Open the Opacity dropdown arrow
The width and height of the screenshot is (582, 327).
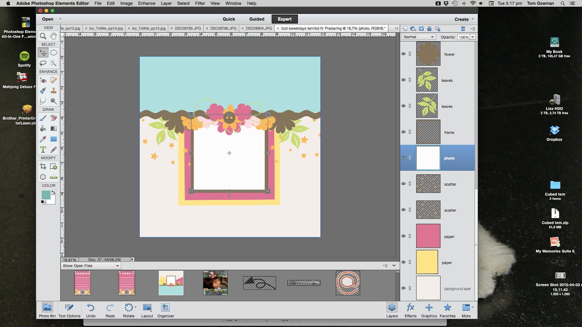point(472,37)
